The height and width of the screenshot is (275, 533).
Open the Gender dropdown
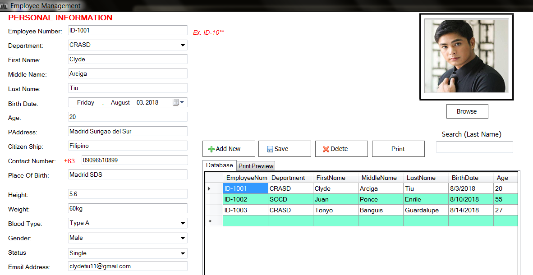pos(183,238)
